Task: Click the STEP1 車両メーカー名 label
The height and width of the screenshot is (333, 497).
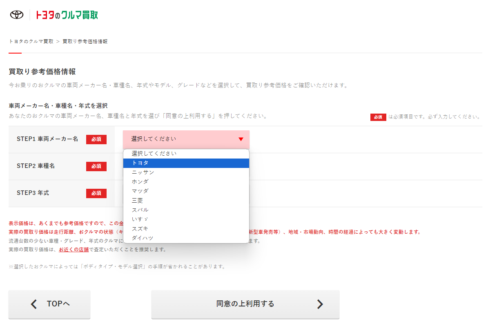Action: point(47,139)
